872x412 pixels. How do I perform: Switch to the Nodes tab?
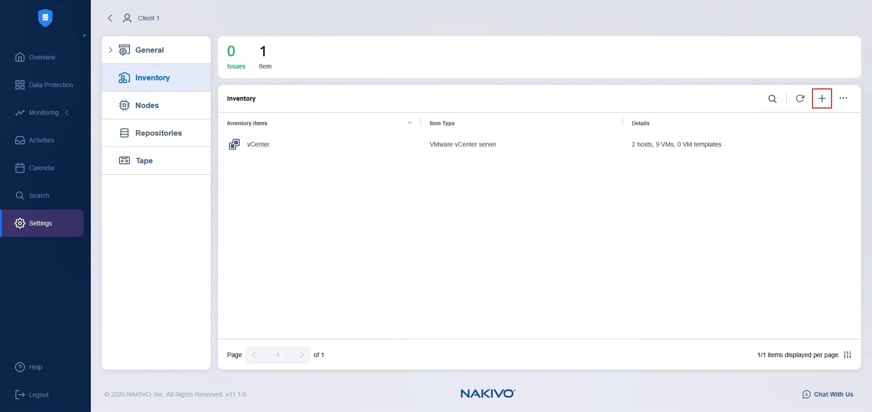point(156,105)
